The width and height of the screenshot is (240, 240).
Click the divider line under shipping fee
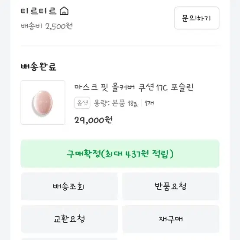pyautogui.click(x=120, y=46)
